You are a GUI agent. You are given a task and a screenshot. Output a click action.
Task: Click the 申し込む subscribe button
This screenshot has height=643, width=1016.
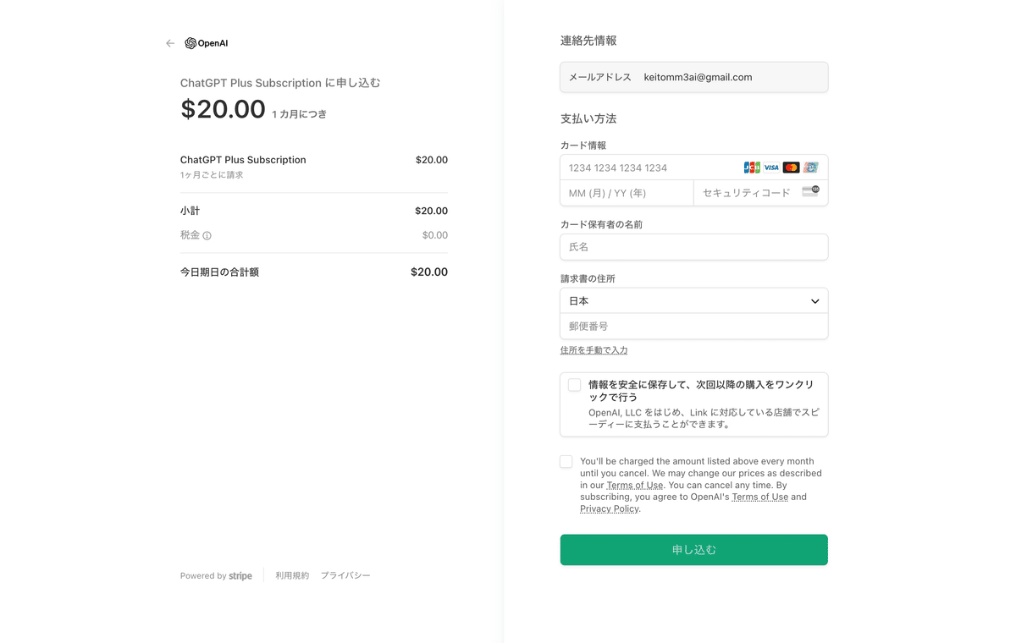coord(694,550)
